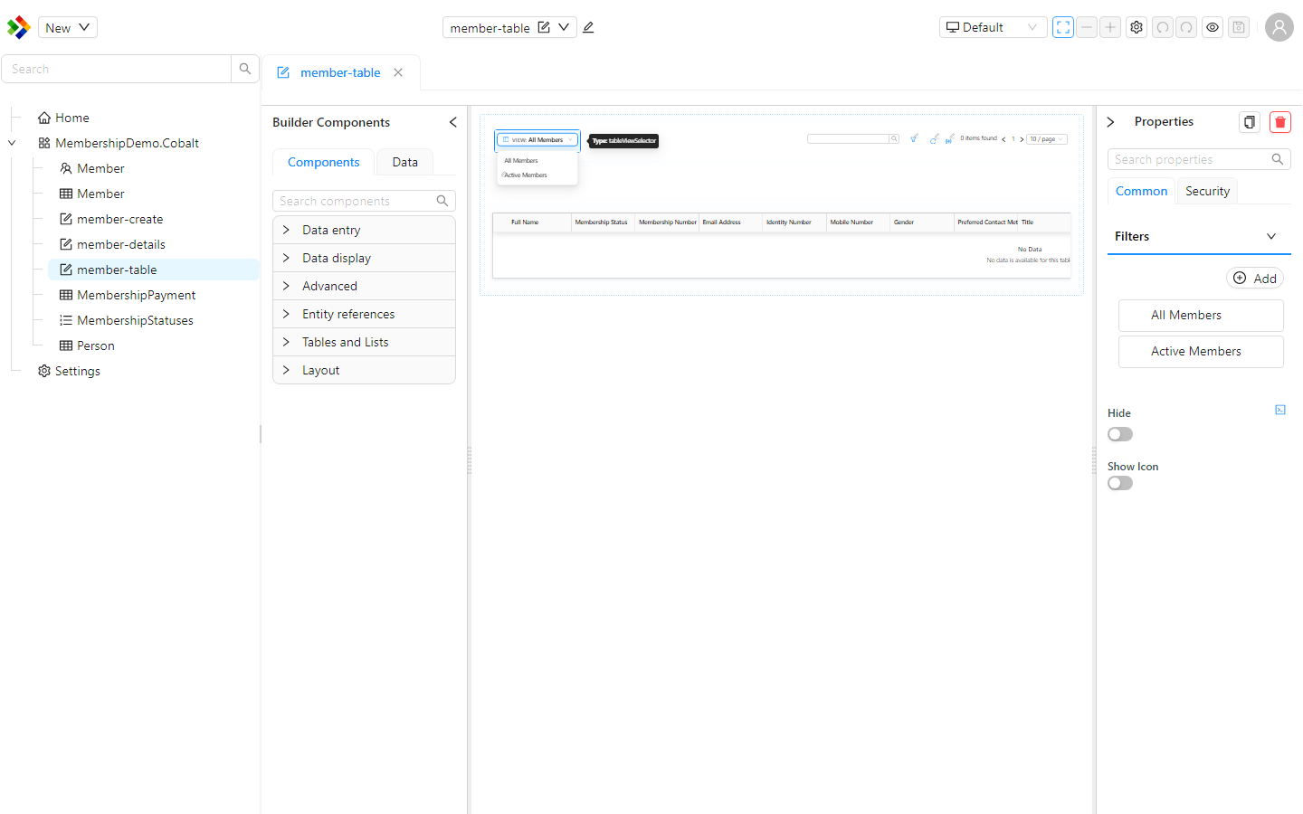Collapse the Builder Components panel
The width and height of the screenshot is (1303, 814).
[453, 122]
